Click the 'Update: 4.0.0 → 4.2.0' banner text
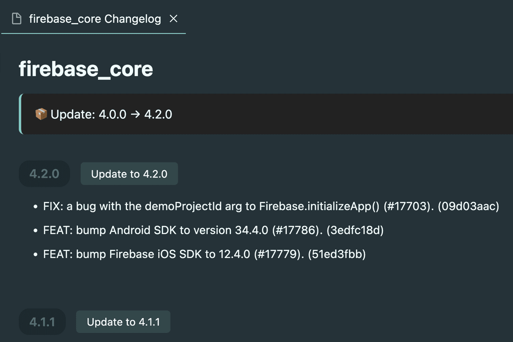Screen dimensions: 513x342 click(x=111, y=114)
